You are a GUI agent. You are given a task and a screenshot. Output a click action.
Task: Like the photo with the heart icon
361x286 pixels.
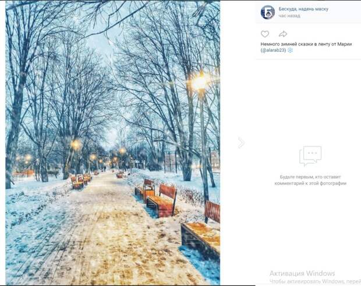click(x=265, y=34)
